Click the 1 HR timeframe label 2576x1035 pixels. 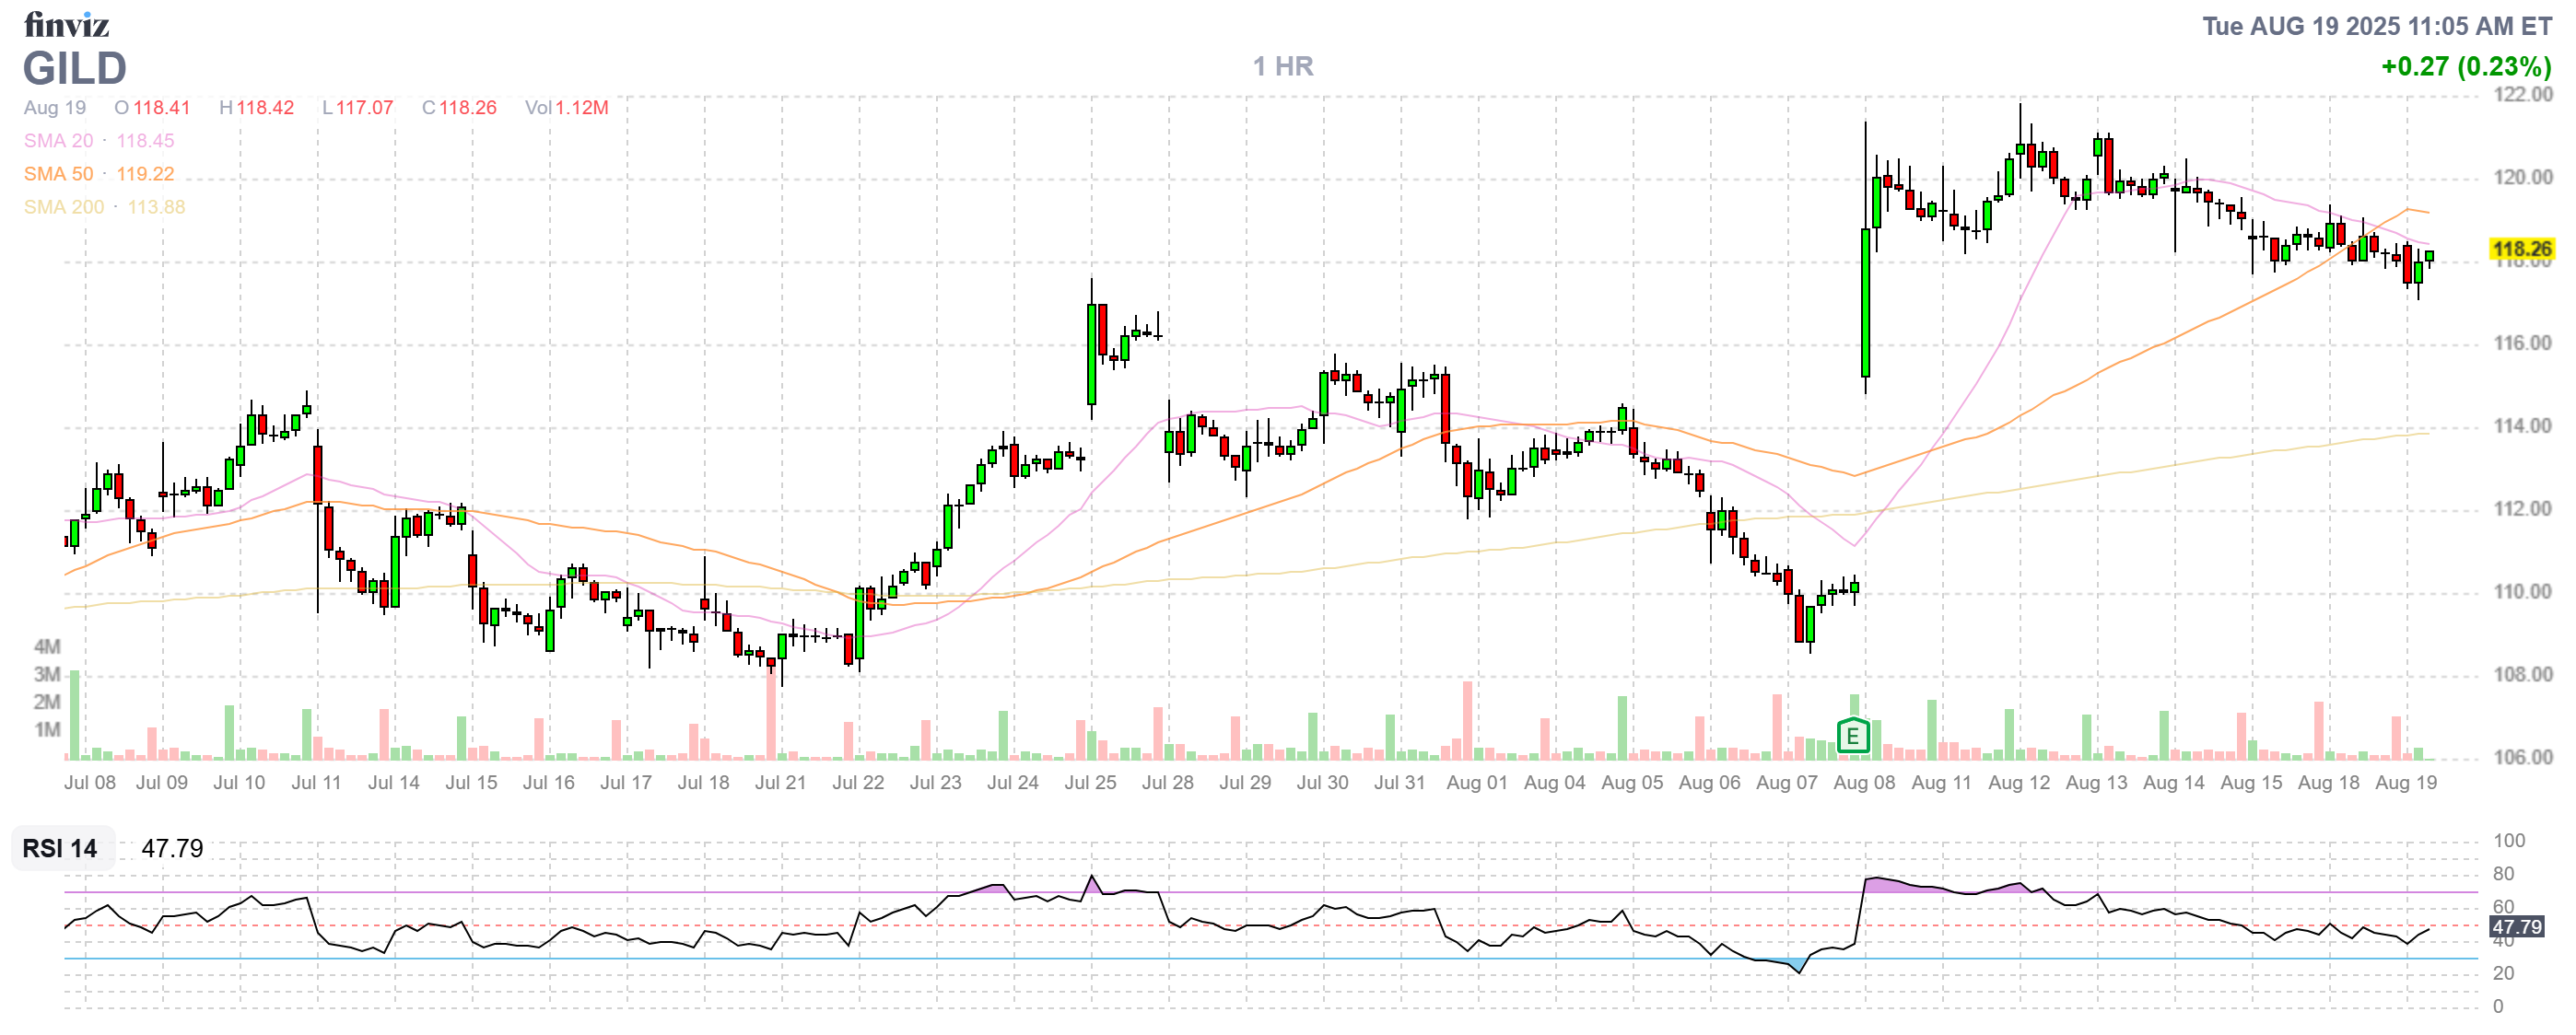[x=1283, y=66]
